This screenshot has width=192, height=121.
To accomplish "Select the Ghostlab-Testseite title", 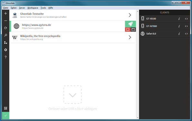I will pyautogui.click(x=32, y=14).
